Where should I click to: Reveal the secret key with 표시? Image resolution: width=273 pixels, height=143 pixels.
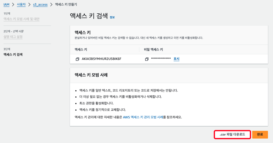(176, 59)
